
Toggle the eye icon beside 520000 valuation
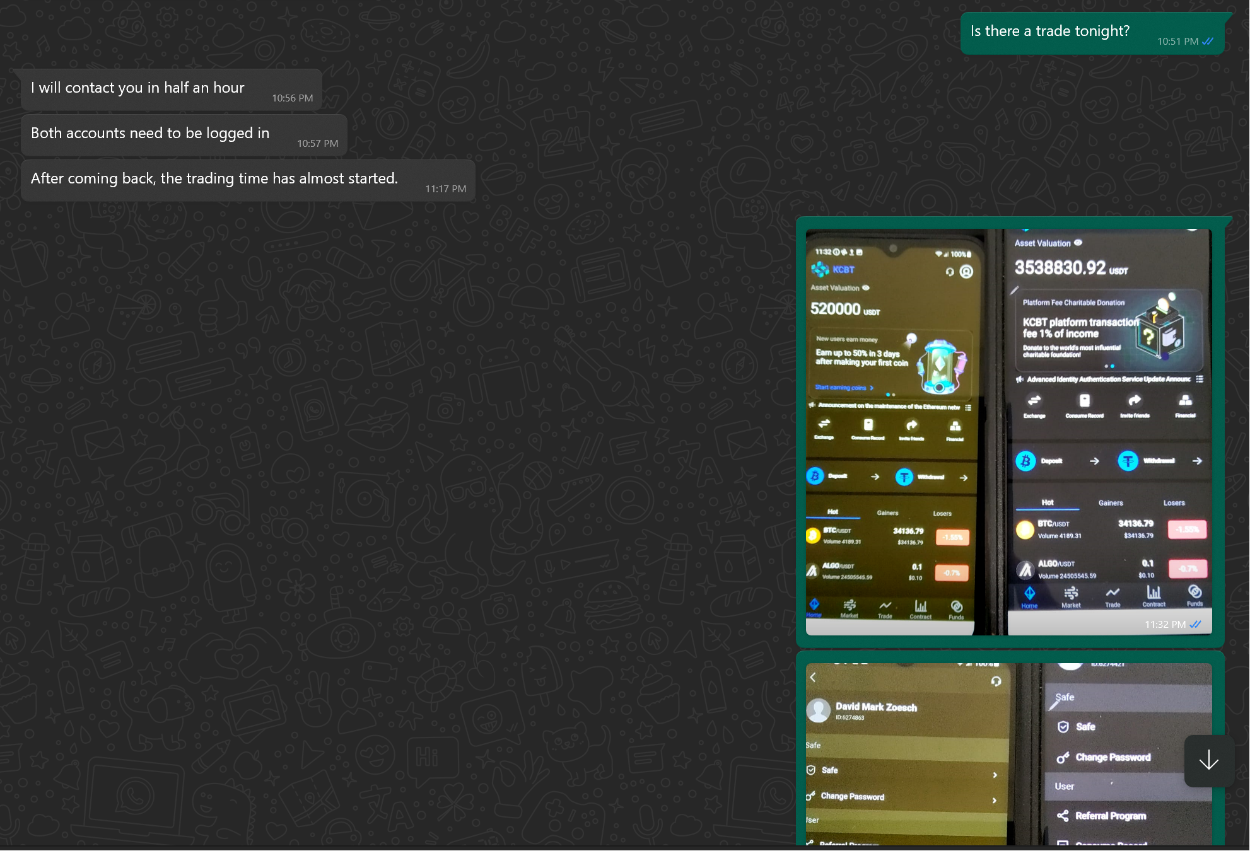pos(866,287)
